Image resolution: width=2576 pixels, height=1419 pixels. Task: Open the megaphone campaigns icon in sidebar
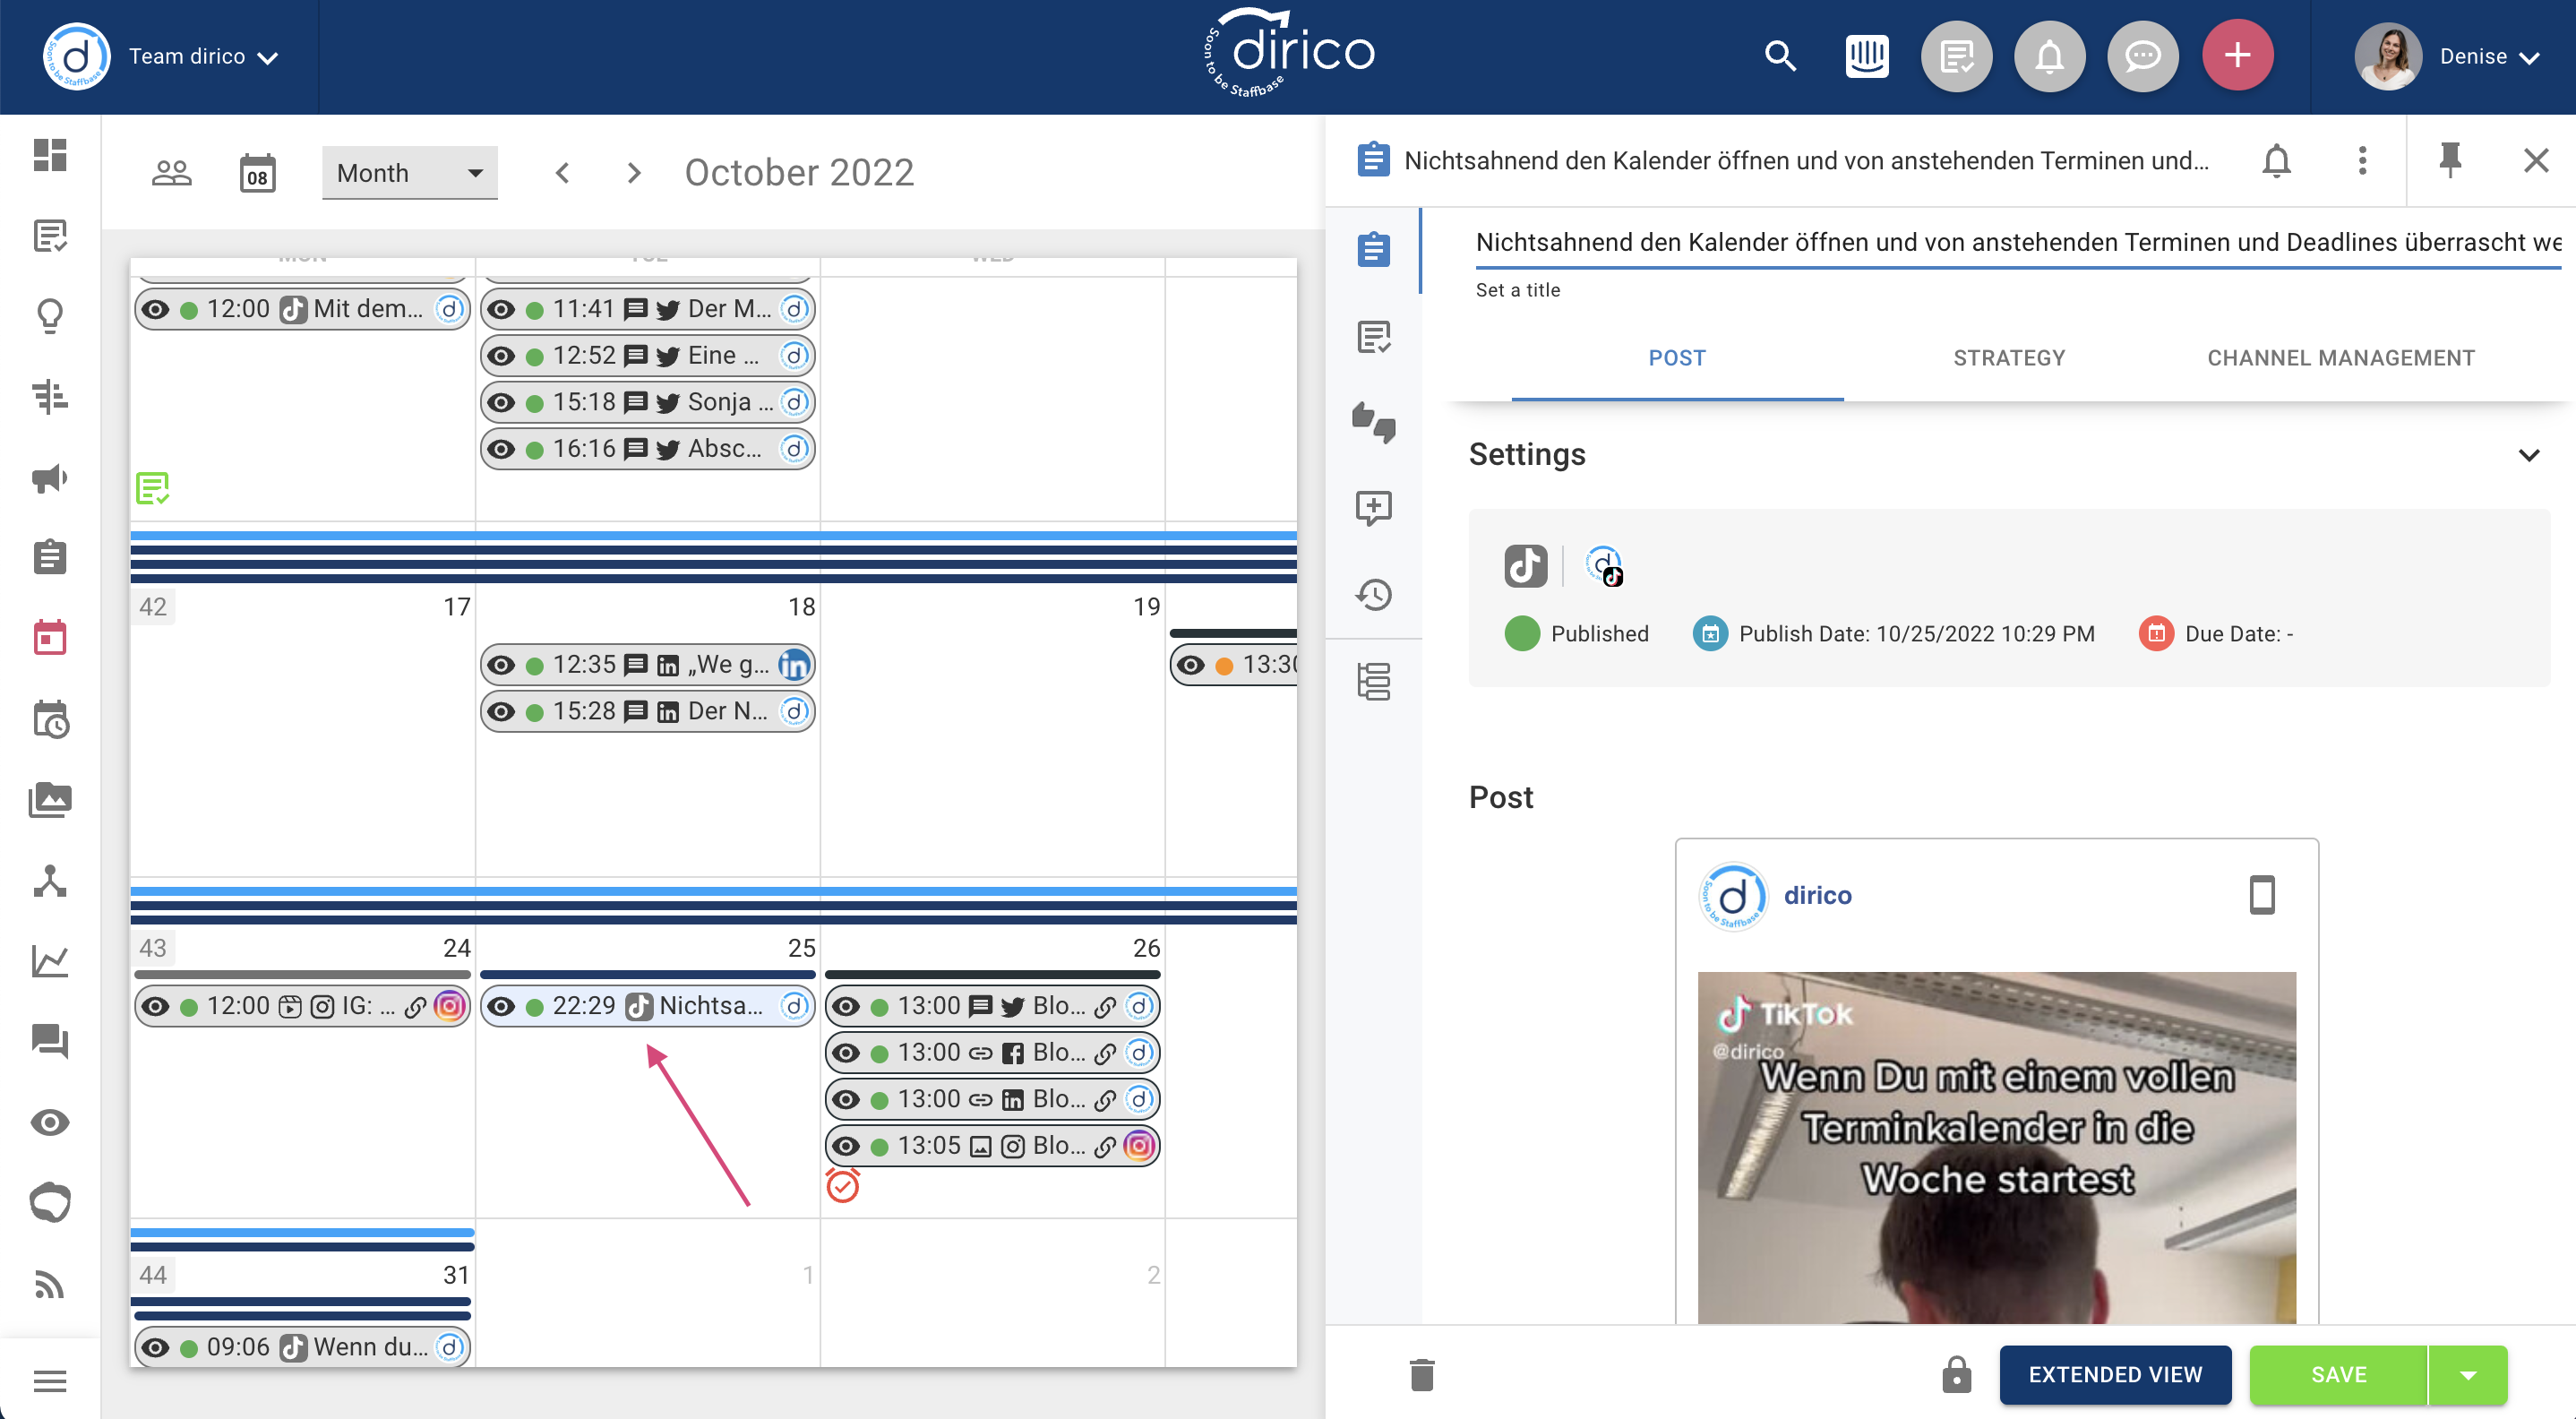50,478
